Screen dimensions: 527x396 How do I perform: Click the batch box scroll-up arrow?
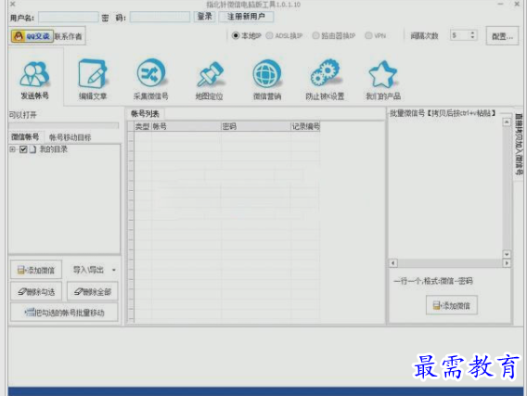[x=507, y=121]
